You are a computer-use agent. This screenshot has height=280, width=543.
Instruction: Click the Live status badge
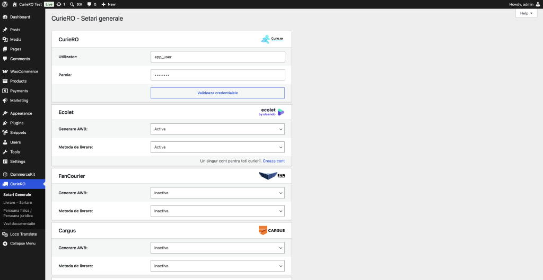[49, 4]
